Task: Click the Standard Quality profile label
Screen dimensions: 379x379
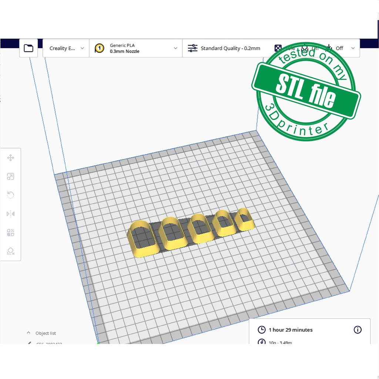Action: pyautogui.click(x=230, y=48)
